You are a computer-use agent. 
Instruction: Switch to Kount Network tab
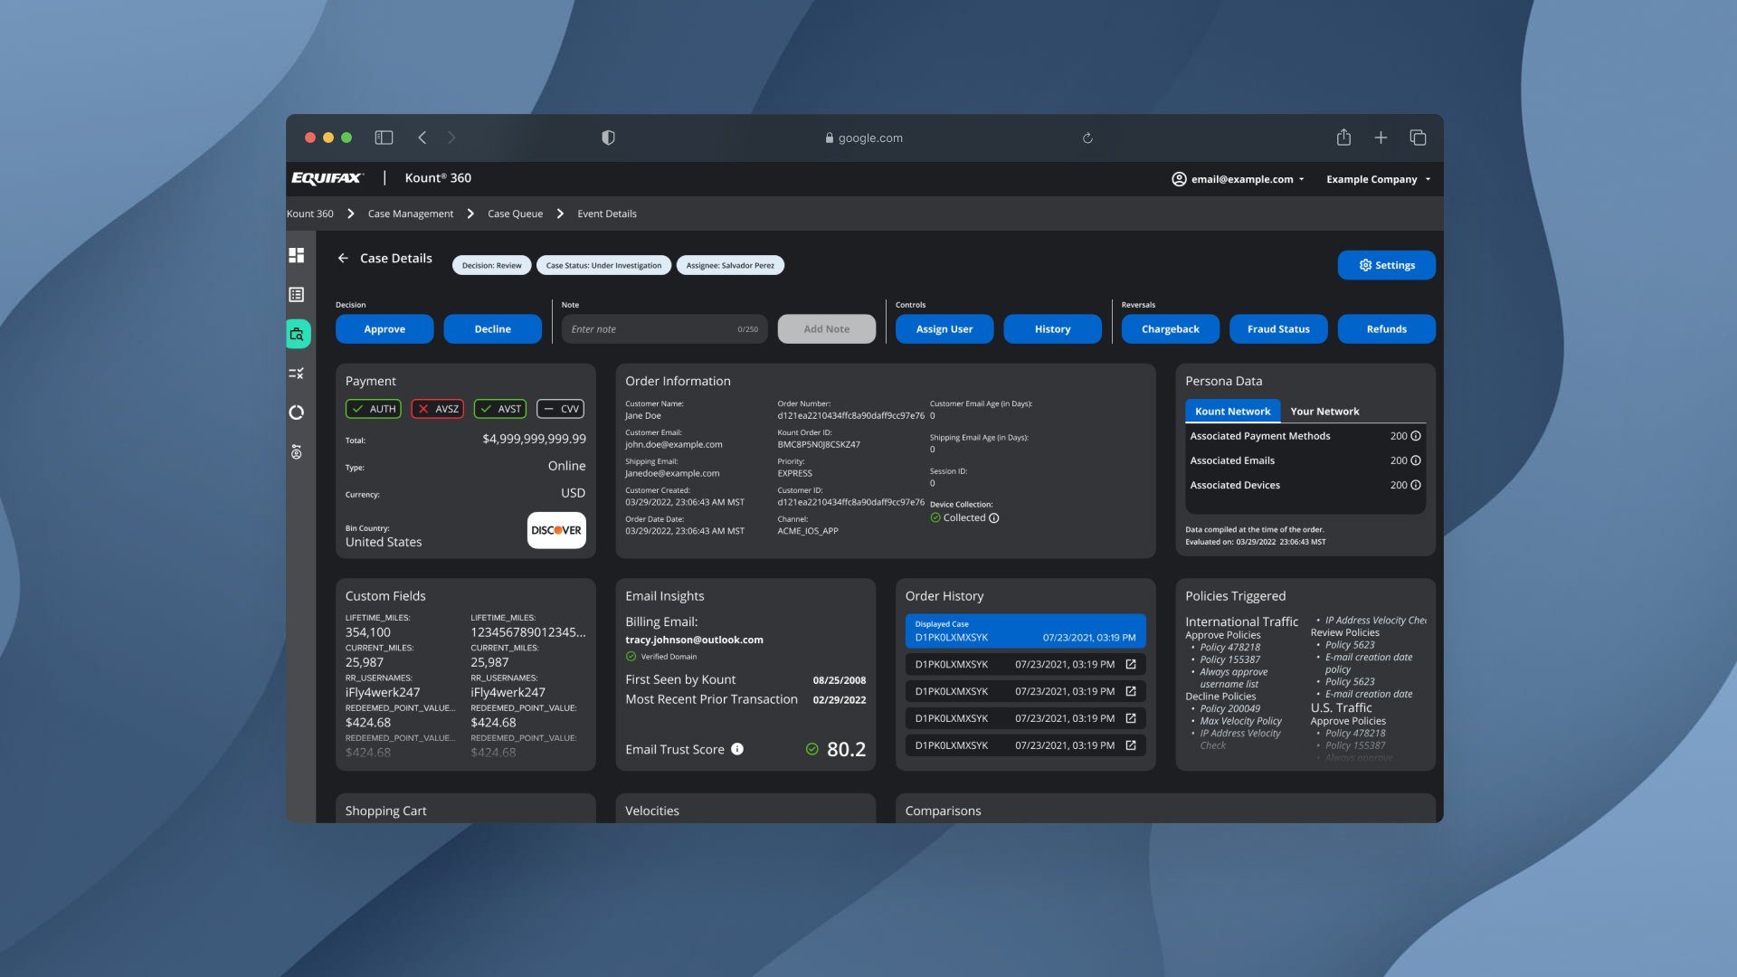[1232, 411]
